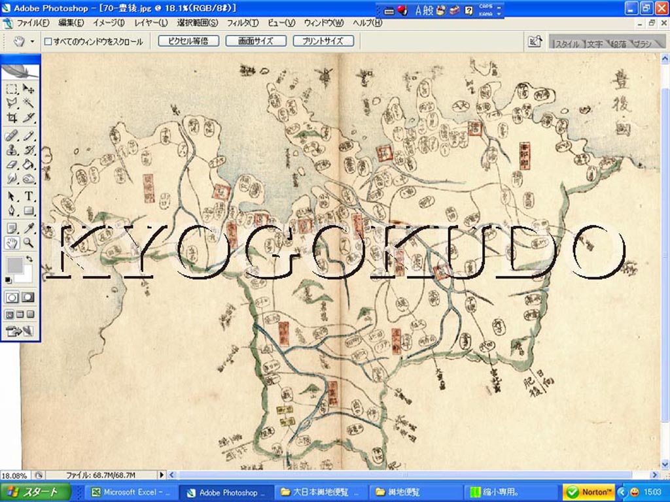Check 'すべてのウィンドウをスクロール' checkbox
This screenshot has height=502, width=670.
click(x=48, y=41)
